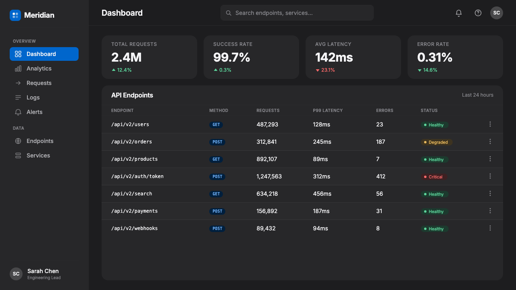This screenshot has height=290, width=516.
Task: Sort table by Errors column header
Action: tap(385, 110)
